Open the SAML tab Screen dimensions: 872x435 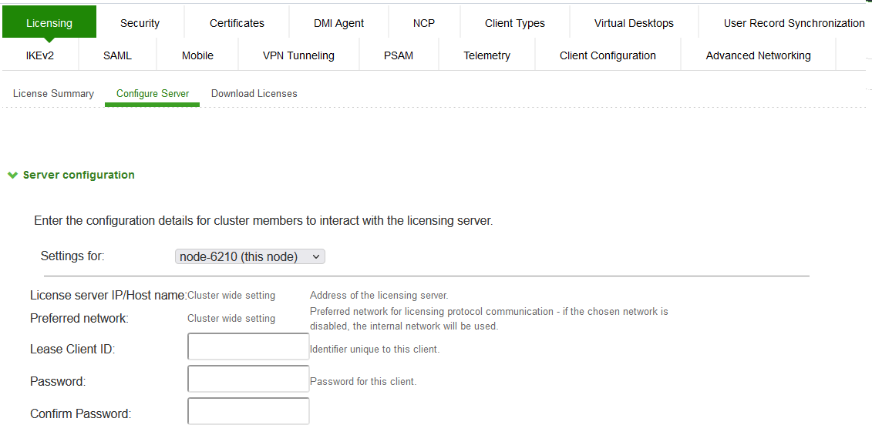tap(117, 55)
